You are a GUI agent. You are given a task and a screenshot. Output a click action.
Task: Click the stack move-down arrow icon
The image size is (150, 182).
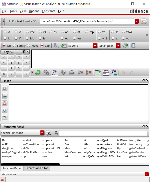click(x=4, y=110)
